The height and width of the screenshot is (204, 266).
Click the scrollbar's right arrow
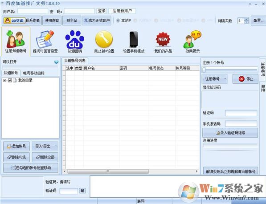pyautogui.click(x=196, y=171)
